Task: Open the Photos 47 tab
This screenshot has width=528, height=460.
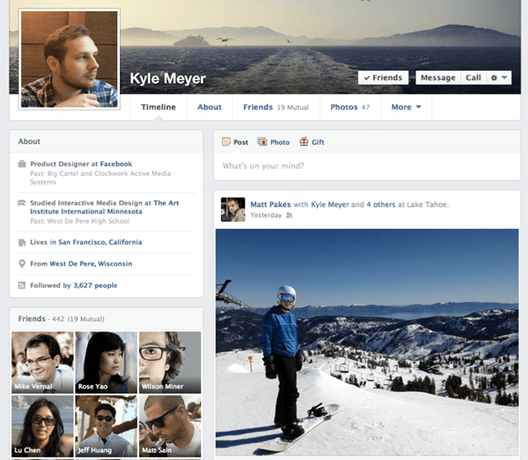Action: (350, 107)
